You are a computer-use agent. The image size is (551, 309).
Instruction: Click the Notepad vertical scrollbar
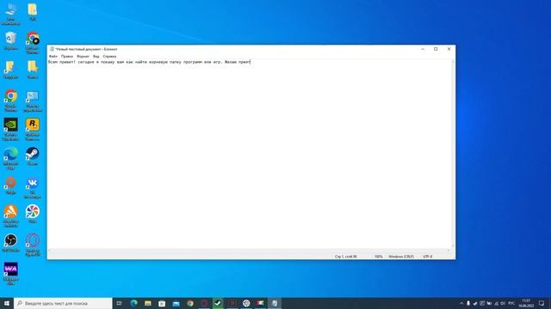tap(453, 154)
